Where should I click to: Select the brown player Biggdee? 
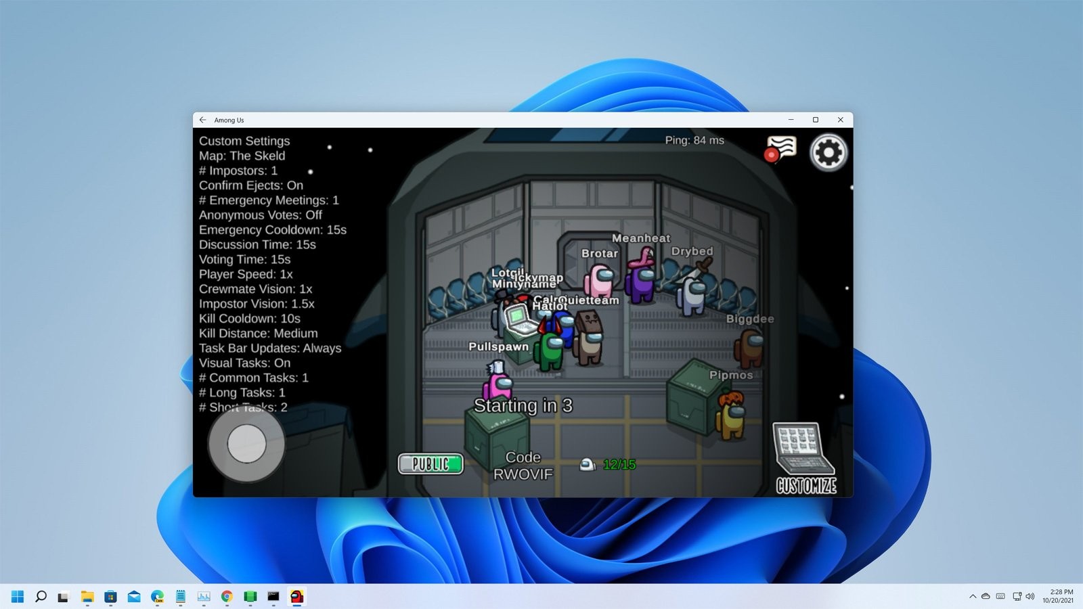[x=750, y=348]
